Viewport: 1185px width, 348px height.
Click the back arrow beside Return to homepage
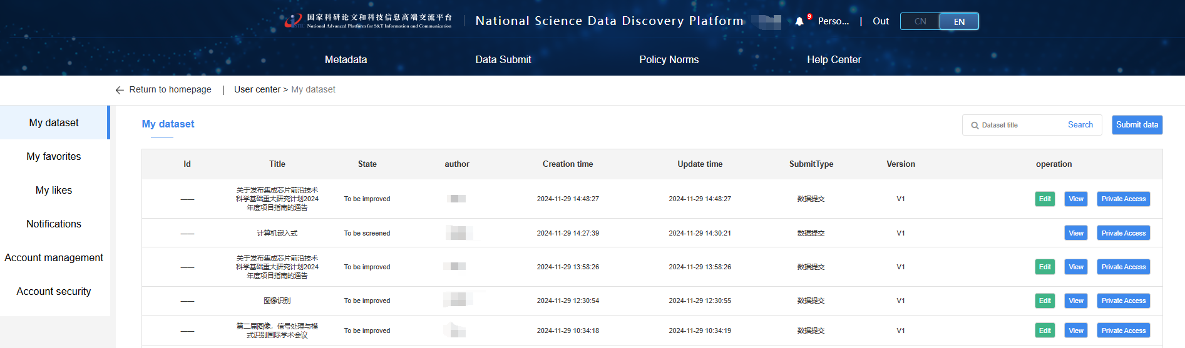120,90
